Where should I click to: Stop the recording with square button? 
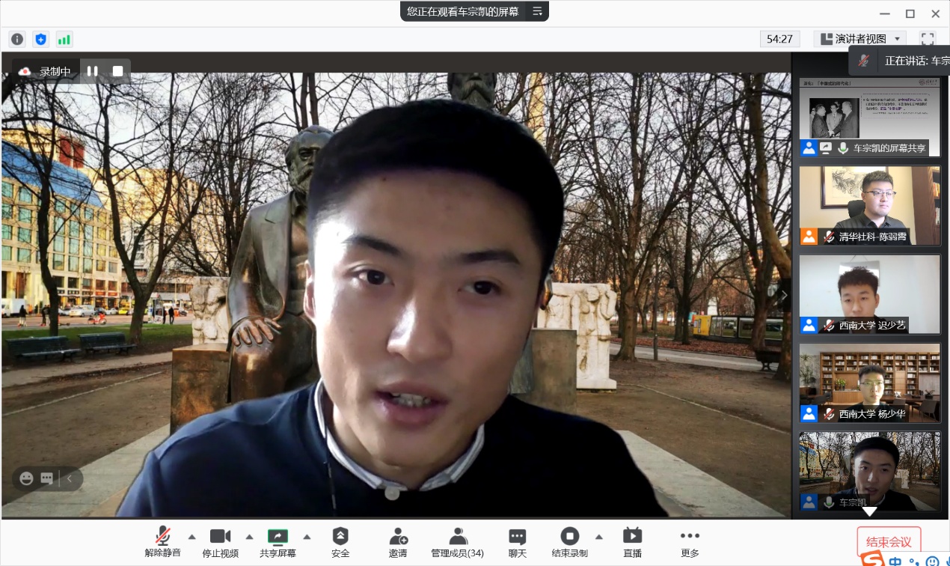(x=117, y=71)
